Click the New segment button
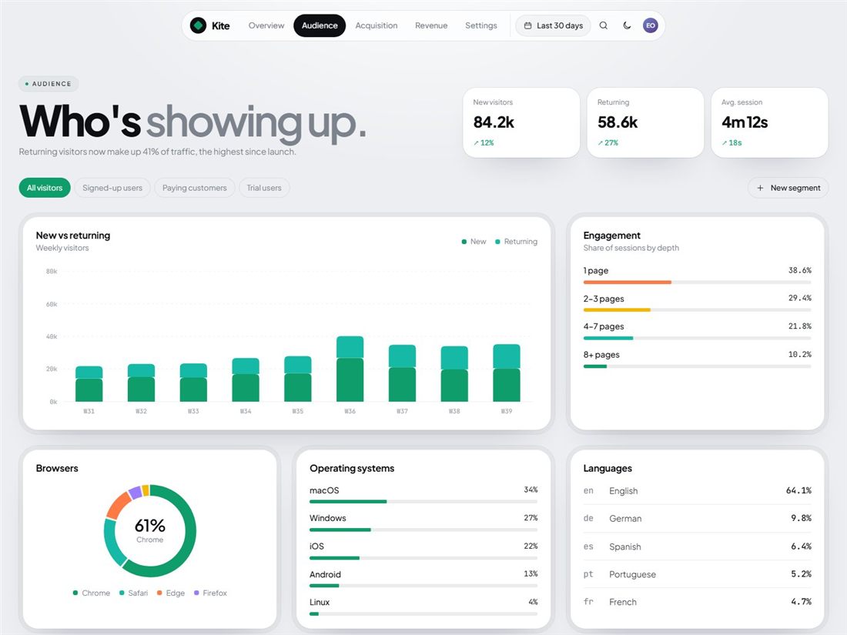The height and width of the screenshot is (635, 847). point(788,188)
